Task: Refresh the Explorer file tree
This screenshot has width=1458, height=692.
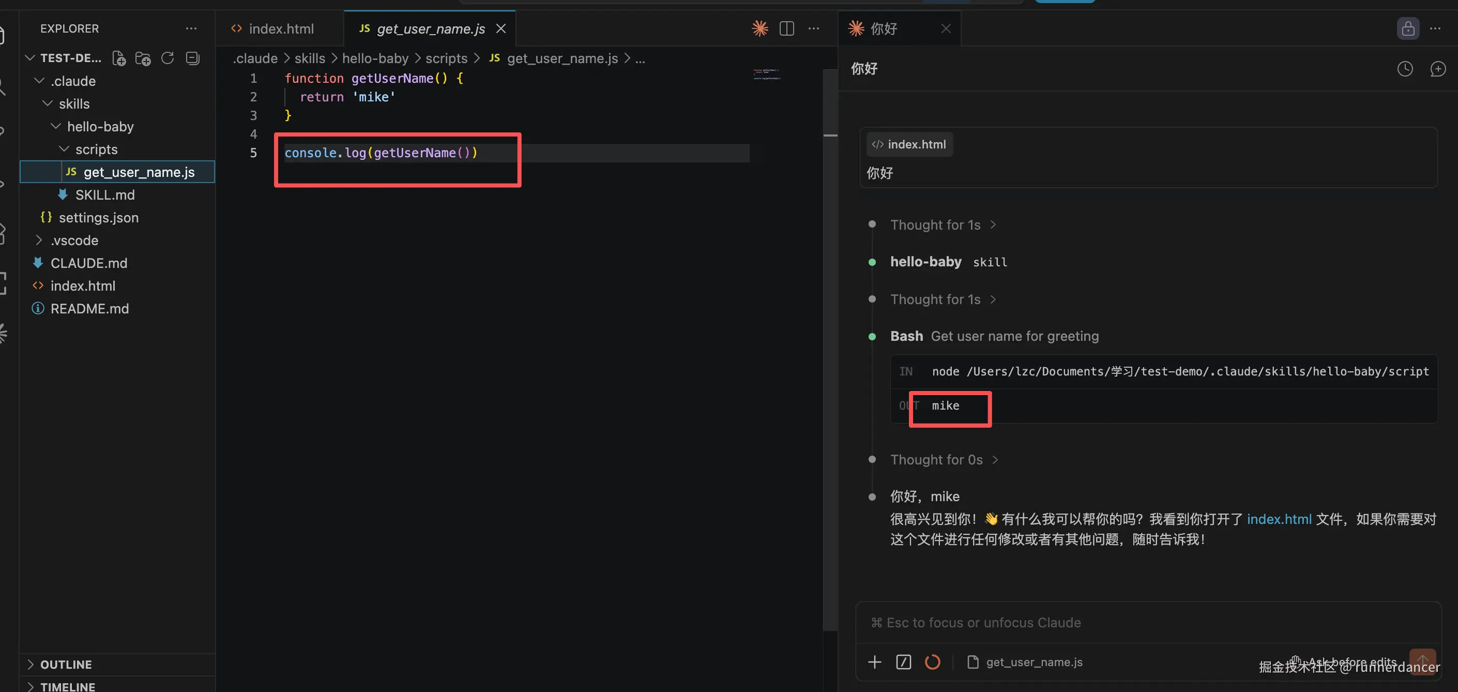Action: click(168, 58)
